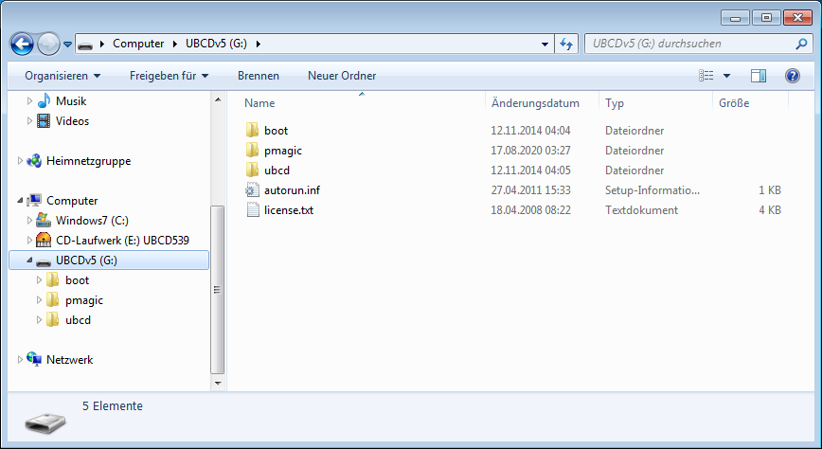Select the pmagic folder icon in the file list
The image size is (822, 449).
(252, 151)
